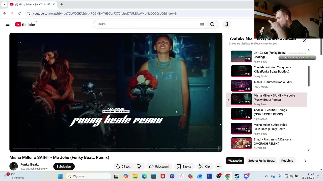Play Alanik - Haunted thumbnail in playlist
The height and width of the screenshot is (181, 323).
(241, 86)
